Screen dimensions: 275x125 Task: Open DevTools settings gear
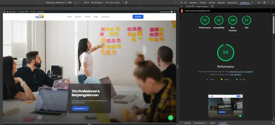264,2
